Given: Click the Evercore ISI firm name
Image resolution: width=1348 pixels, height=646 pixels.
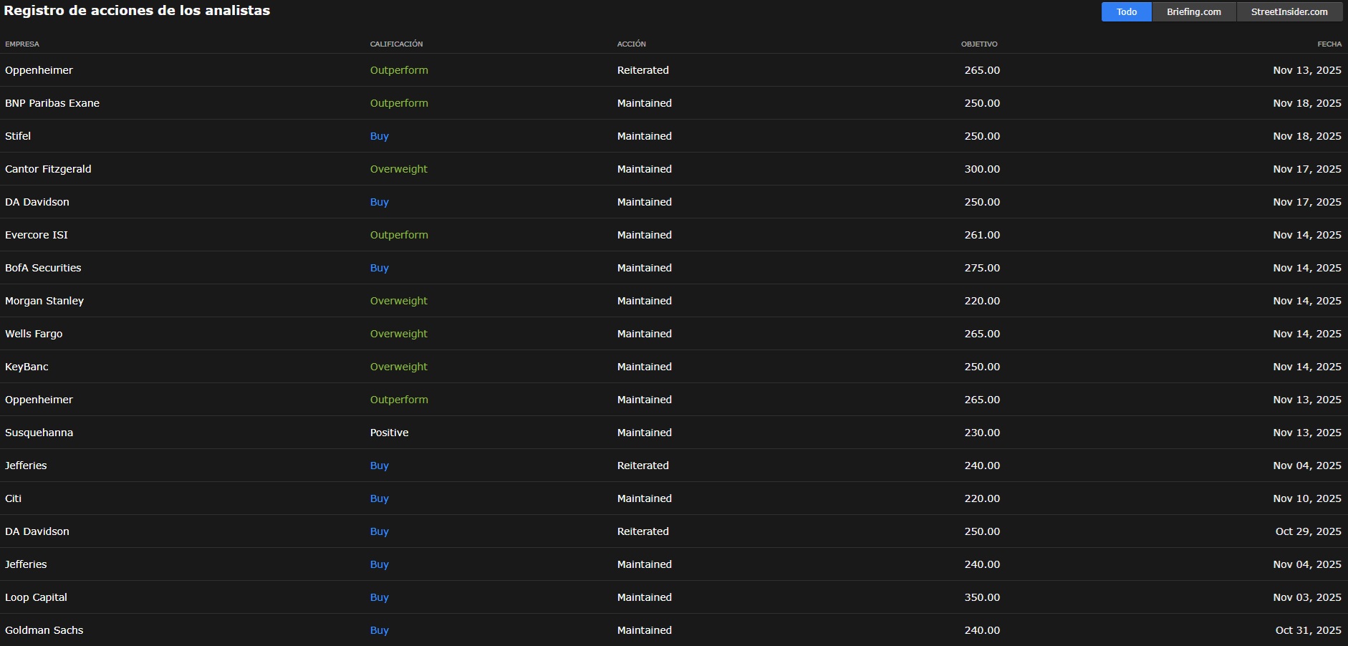Looking at the screenshot, I should pyautogui.click(x=37, y=235).
